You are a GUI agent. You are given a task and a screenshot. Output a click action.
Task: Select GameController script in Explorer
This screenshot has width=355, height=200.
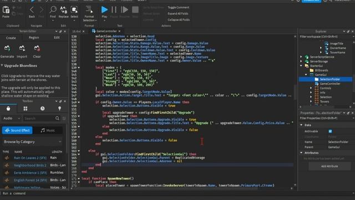pyautogui.click(x=330, y=84)
